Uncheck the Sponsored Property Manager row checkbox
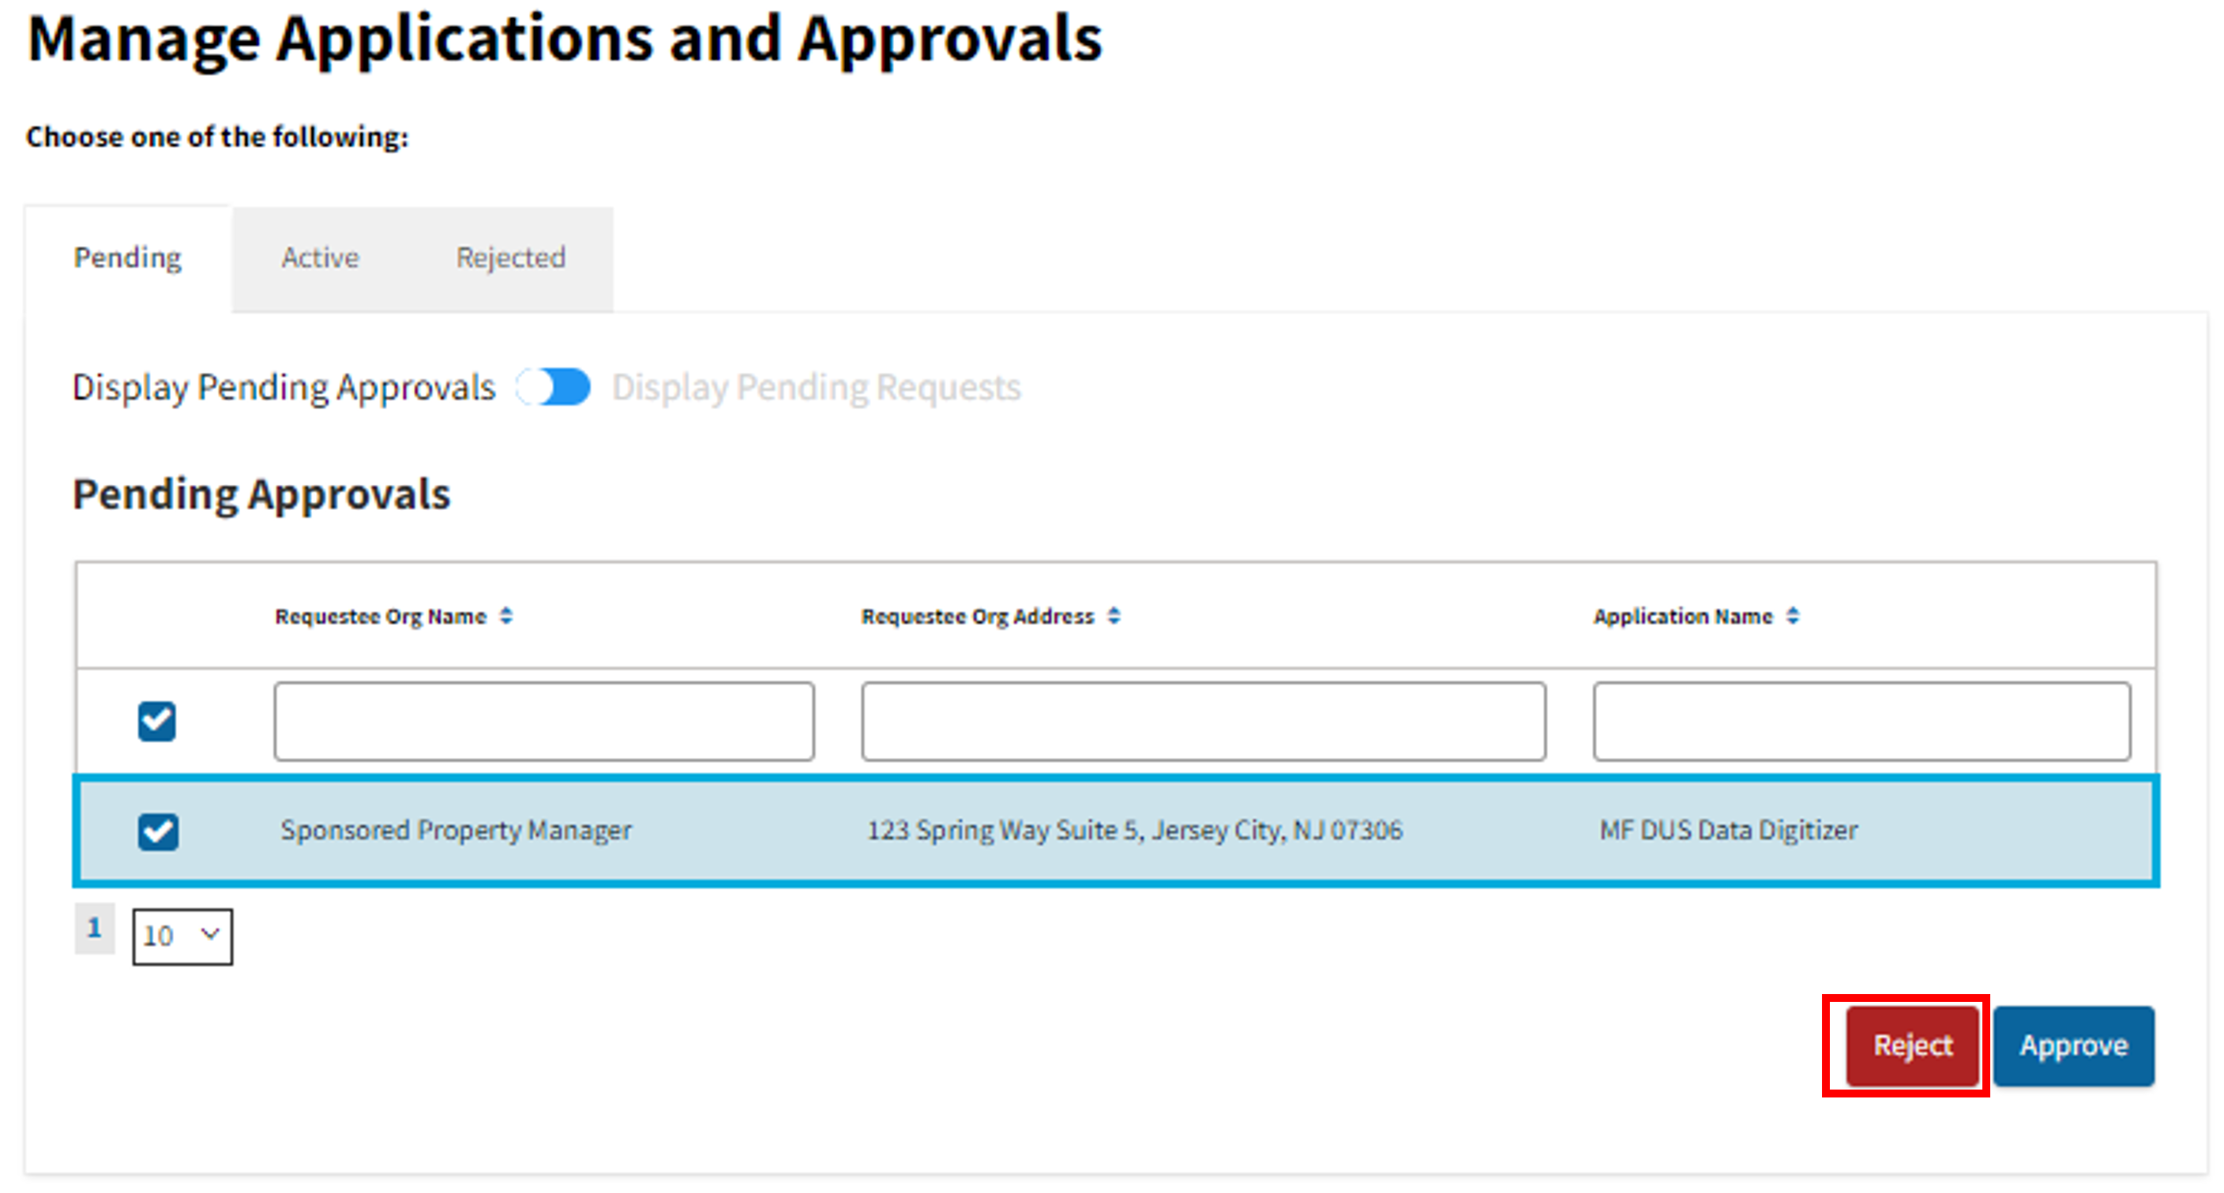Viewport: 2224px width, 1193px height. [x=157, y=831]
